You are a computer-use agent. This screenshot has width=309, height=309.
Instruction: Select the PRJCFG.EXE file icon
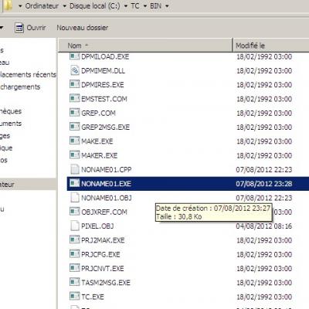75,254
